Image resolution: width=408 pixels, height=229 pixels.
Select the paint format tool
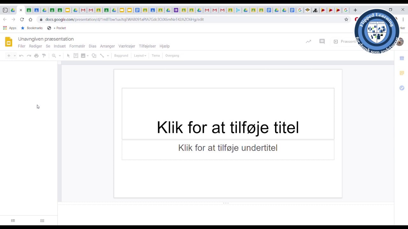click(44, 56)
